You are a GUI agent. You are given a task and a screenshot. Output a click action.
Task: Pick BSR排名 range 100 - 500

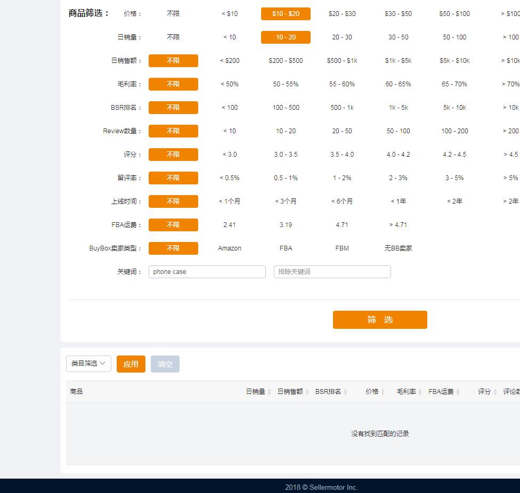point(286,108)
